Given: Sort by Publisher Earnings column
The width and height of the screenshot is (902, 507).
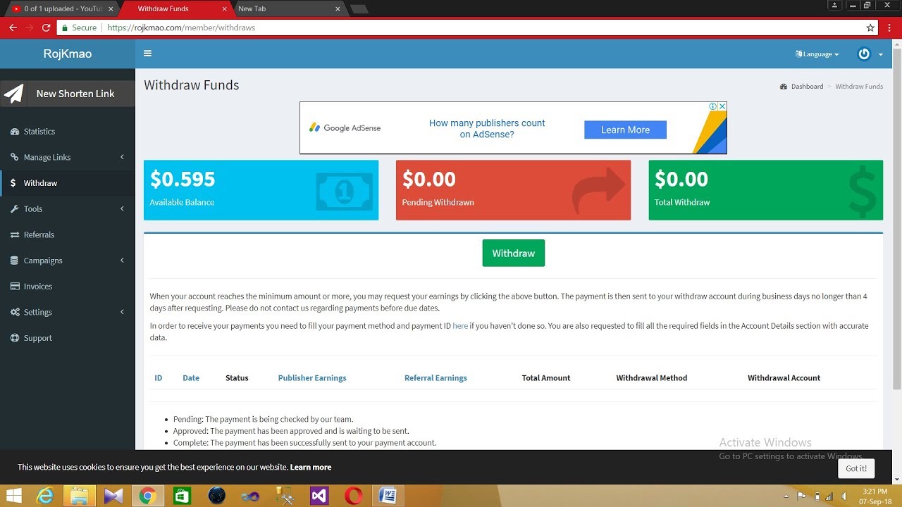Looking at the screenshot, I should (x=312, y=378).
